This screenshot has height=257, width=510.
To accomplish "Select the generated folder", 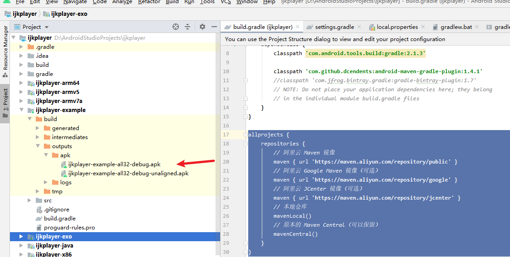I will click(x=65, y=128).
